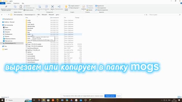Open address bar history dropdown arrow
This screenshot has height=102, width=182.
[x=145, y=15]
